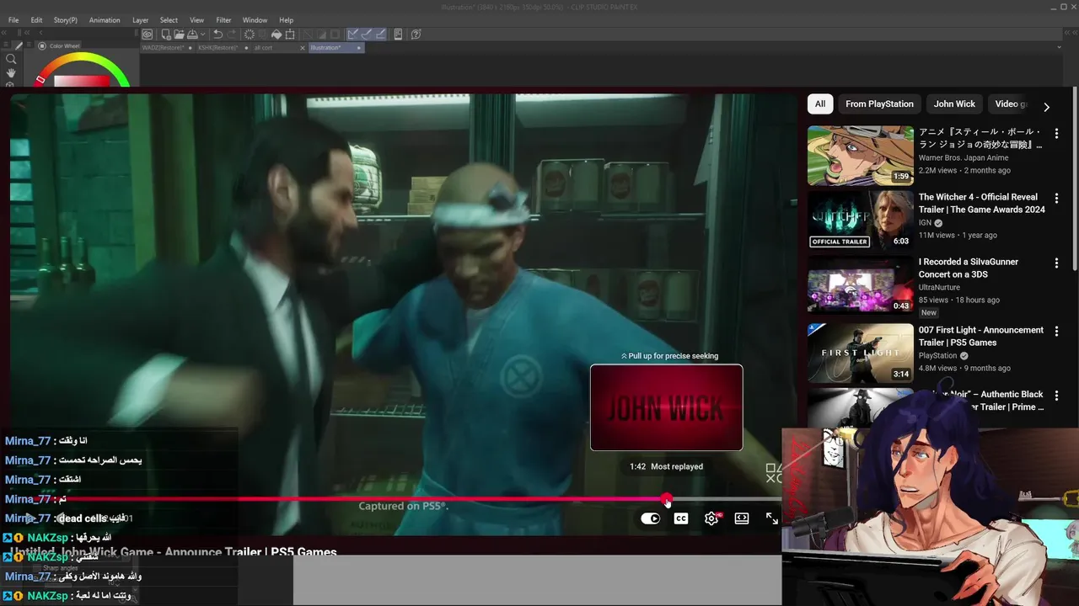Select the From PlayStation filter chip
The image size is (1079, 606).
click(879, 104)
